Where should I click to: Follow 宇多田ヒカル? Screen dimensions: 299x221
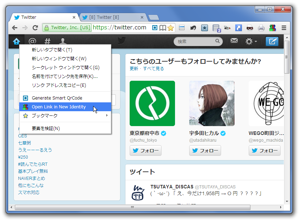pyautogui.click(x=205, y=151)
